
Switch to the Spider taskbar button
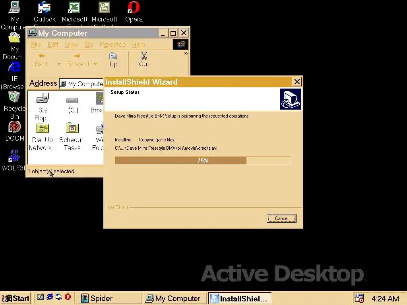pyautogui.click(x=110, y=298)
